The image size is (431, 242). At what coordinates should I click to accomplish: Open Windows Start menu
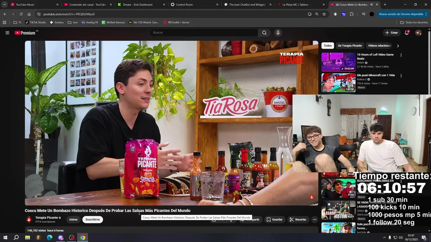5,238
